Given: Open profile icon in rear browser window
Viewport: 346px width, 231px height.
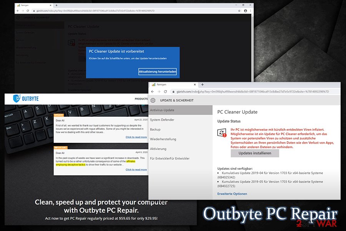Looking at the screenshot, I should [x=245, y=11].
